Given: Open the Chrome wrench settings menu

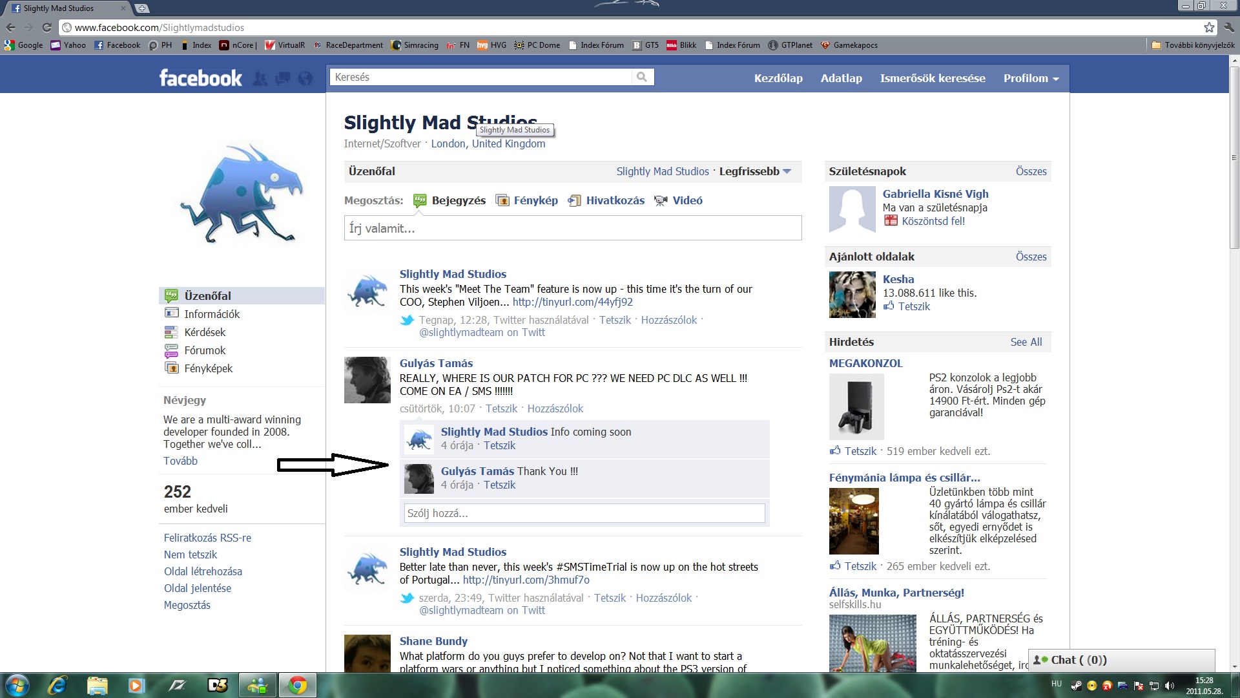Looking at the screenshot, I should pos(1228,27).
